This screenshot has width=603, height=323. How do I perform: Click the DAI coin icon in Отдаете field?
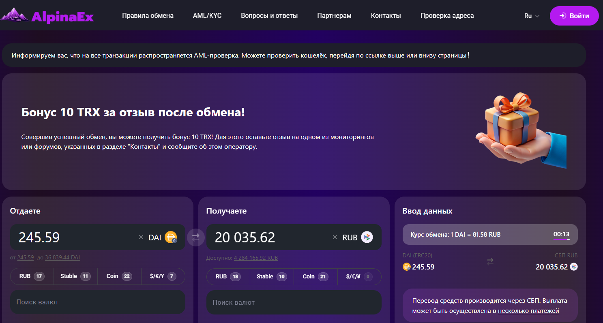[x=171, y=237]
